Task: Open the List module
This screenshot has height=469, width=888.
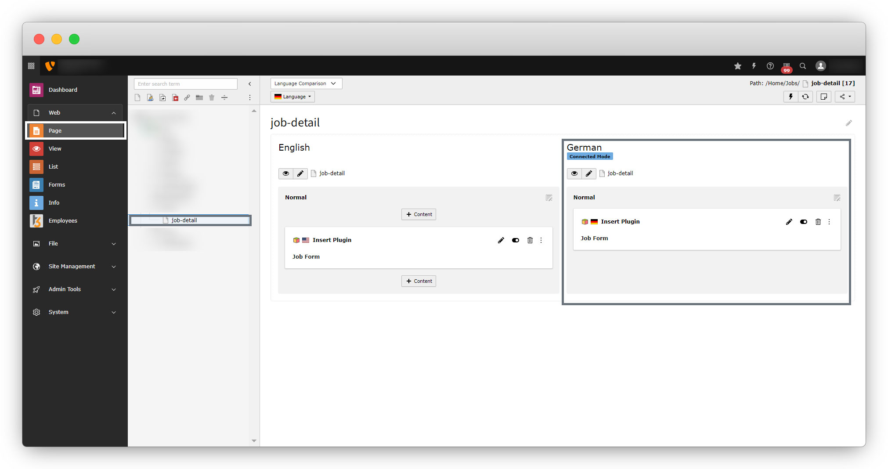Action: tap(53, 167)
